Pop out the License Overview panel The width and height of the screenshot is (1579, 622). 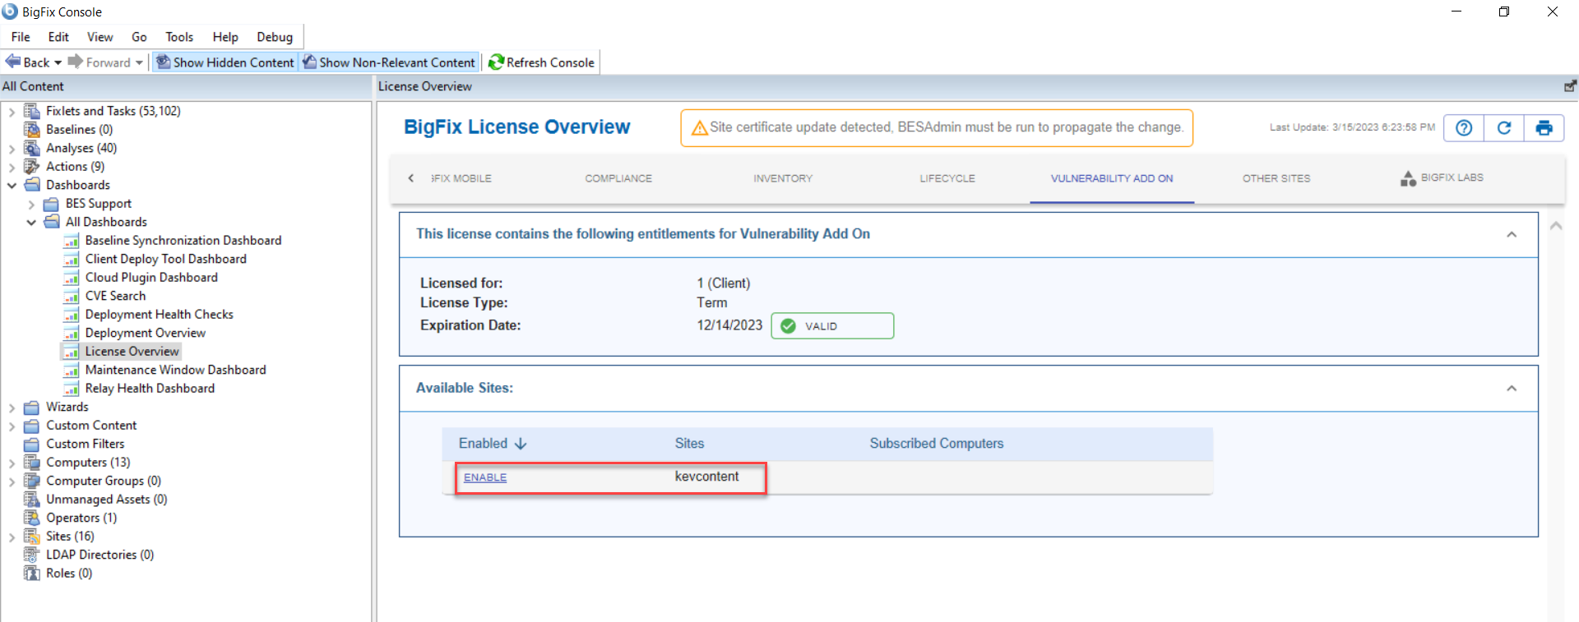pos(1570,86)
